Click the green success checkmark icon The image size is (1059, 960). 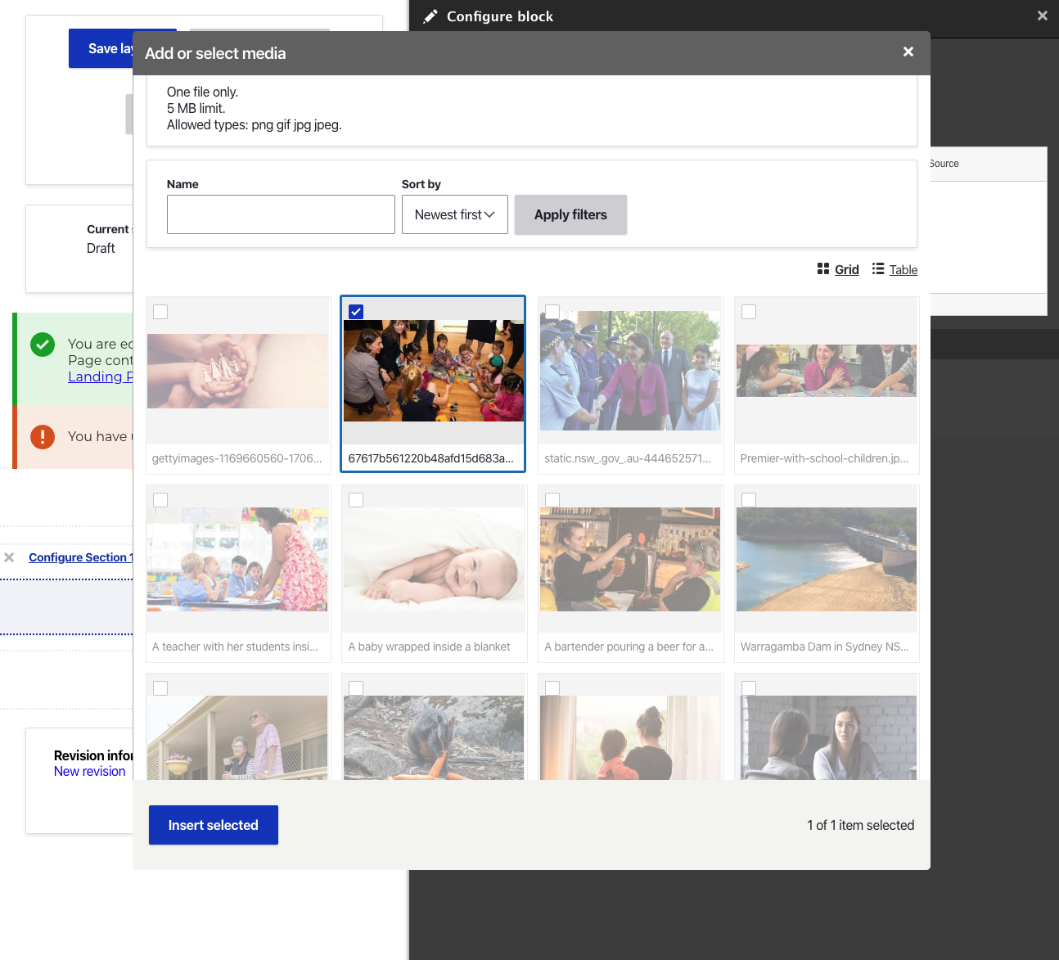43,345
